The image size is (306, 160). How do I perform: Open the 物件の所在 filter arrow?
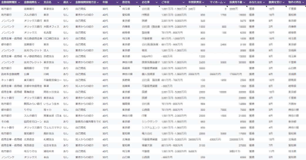(x=303, y=2)
